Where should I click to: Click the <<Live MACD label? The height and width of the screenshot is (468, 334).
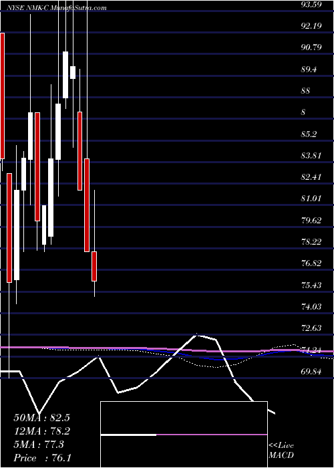pos(281,451)
